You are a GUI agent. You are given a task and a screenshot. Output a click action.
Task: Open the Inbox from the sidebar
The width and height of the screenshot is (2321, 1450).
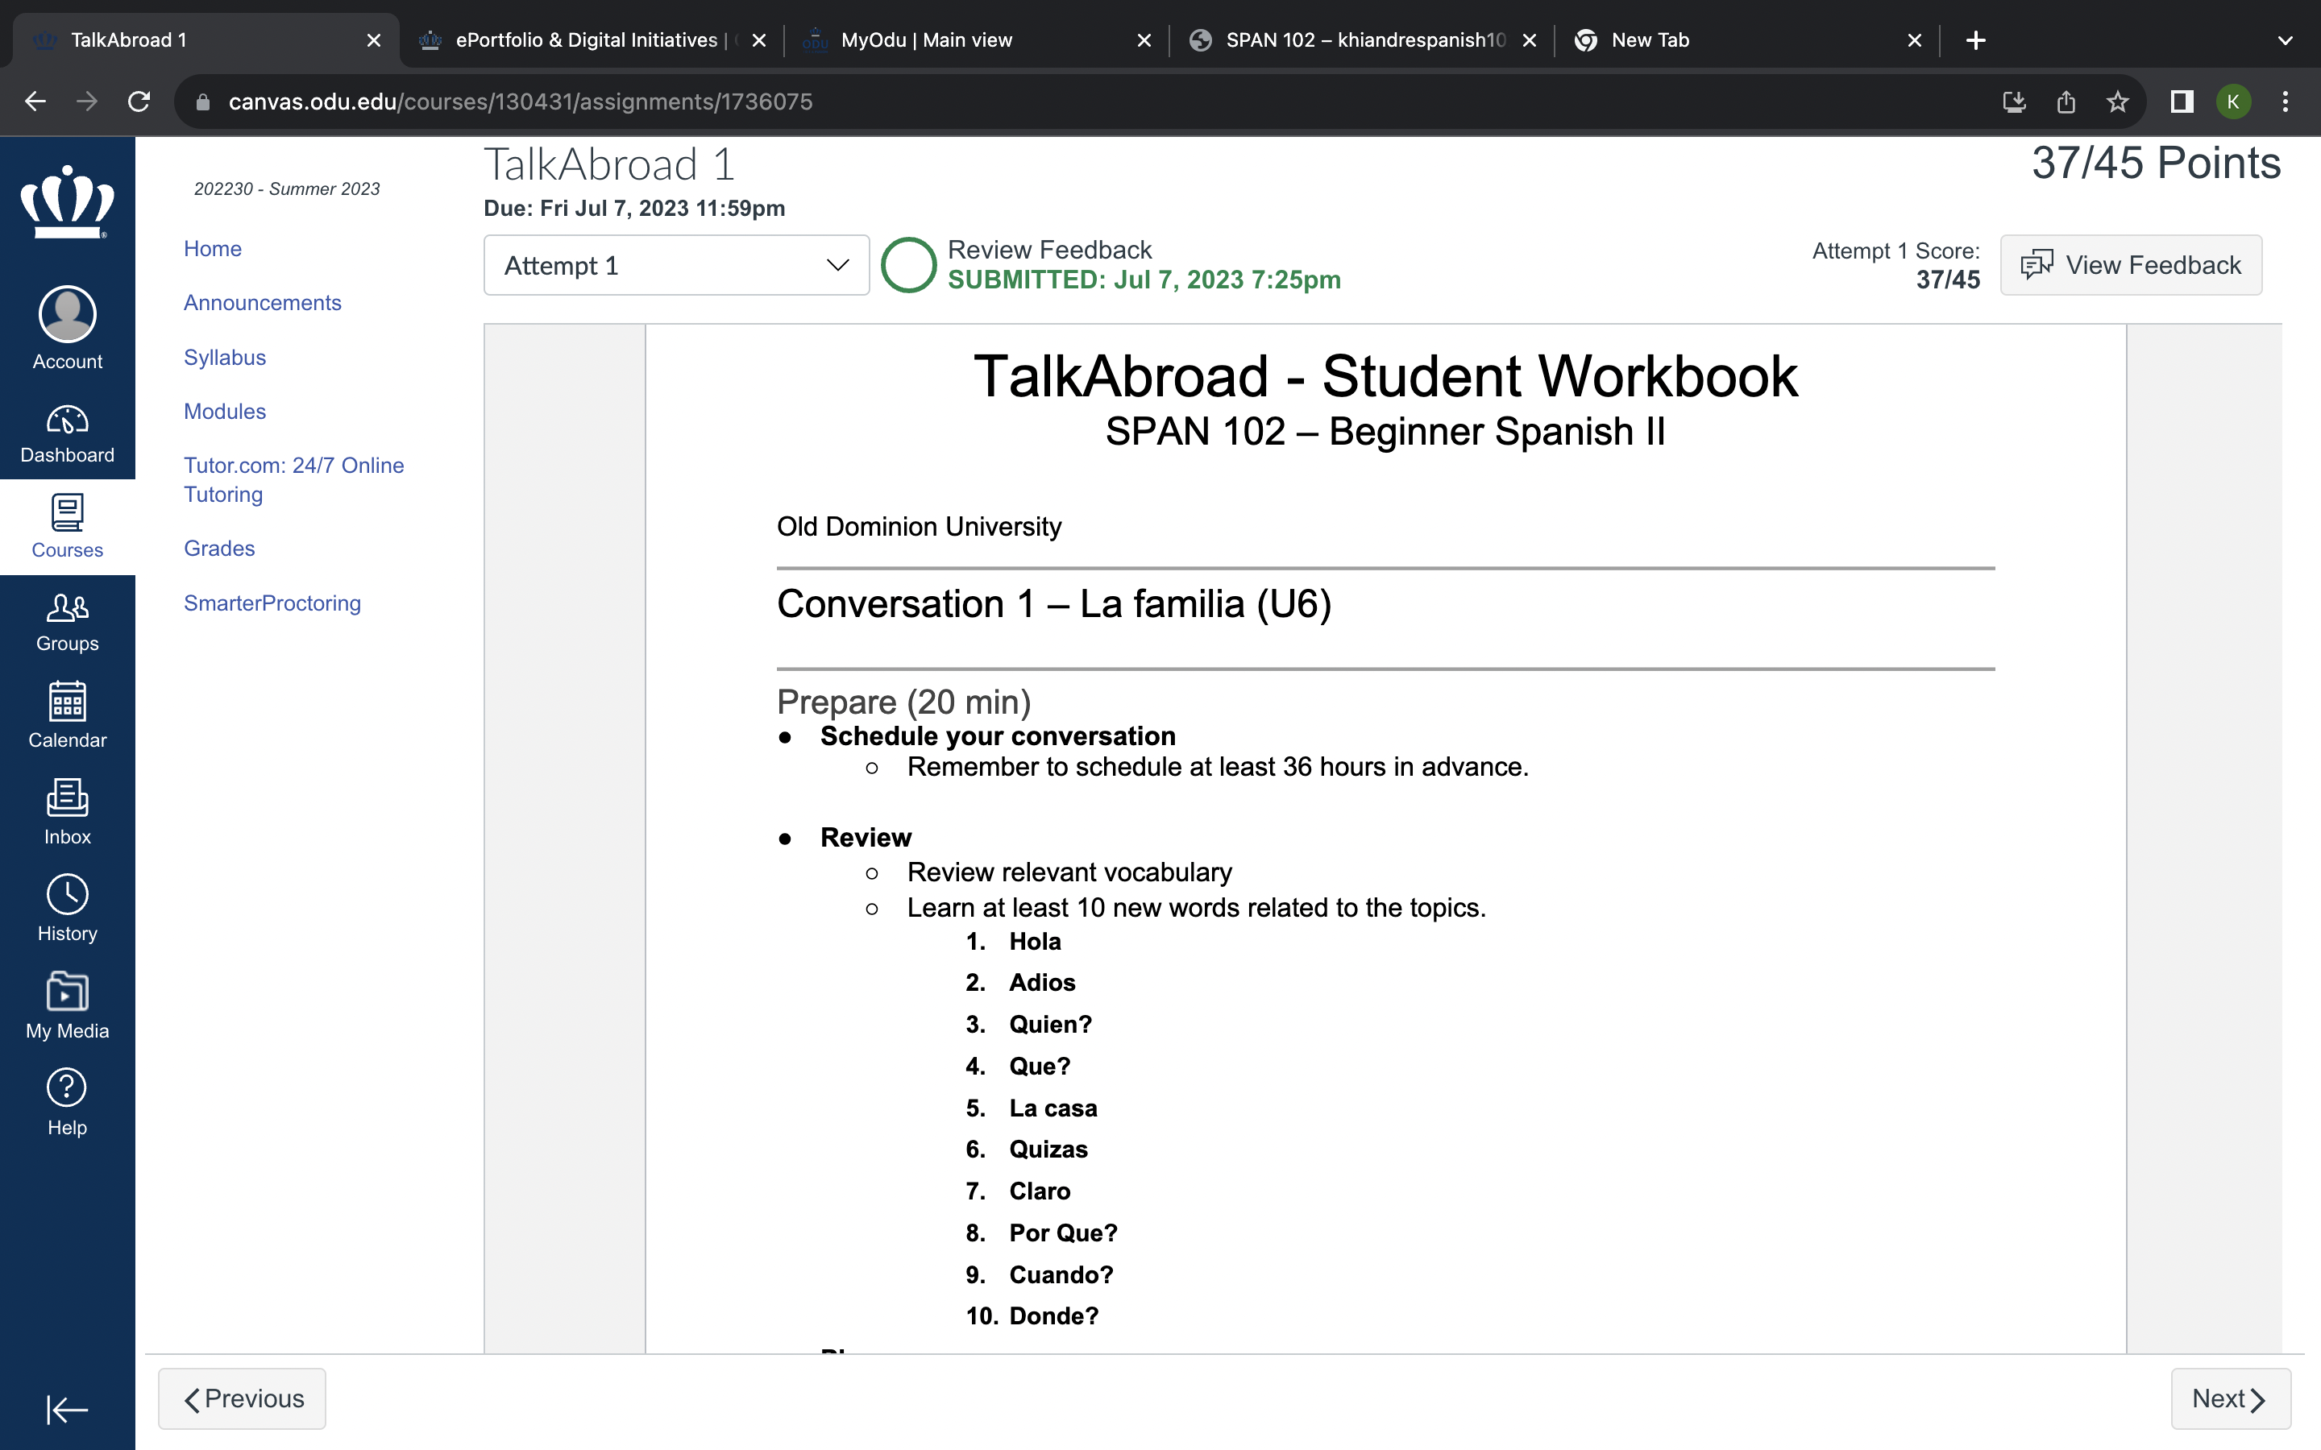(67, 812)
